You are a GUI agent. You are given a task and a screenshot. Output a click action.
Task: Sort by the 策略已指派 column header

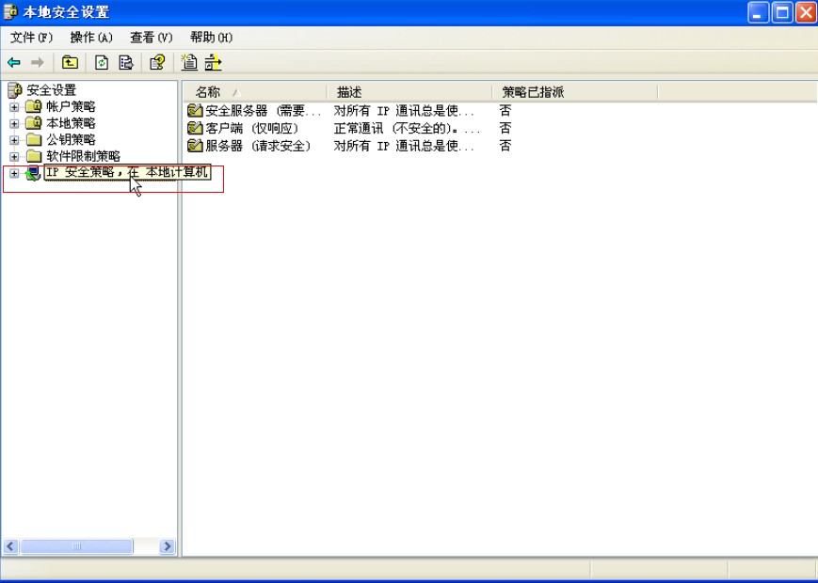575,93
